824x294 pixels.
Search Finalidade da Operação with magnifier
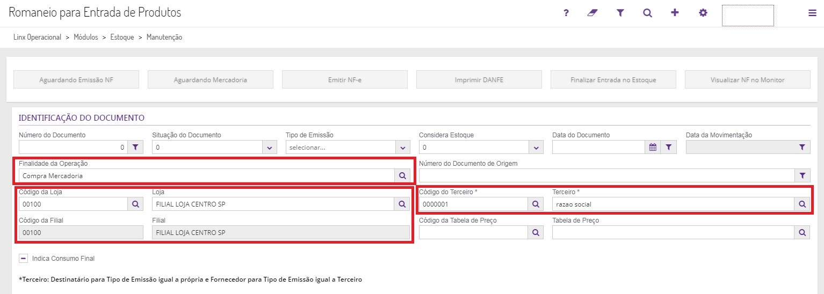point(402,175)
